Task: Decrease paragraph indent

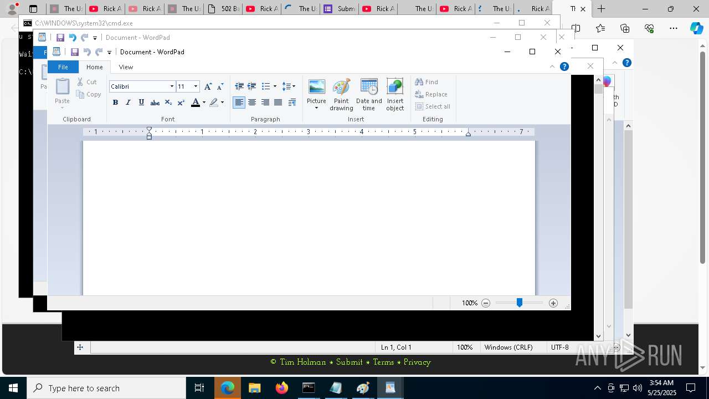Action: [x=239, y=86]
